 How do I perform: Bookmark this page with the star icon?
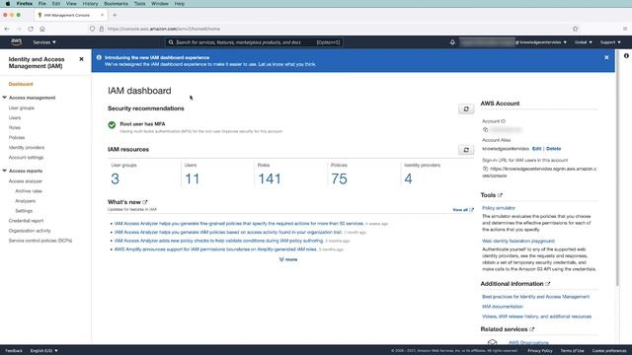(x=575, y=29)
